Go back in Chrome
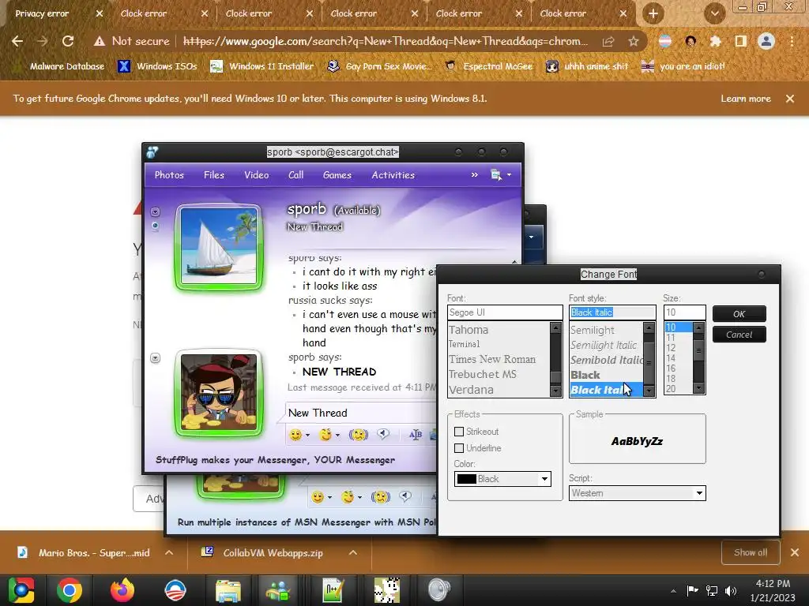Screen dimensions: 809x606 click(17, 41)
